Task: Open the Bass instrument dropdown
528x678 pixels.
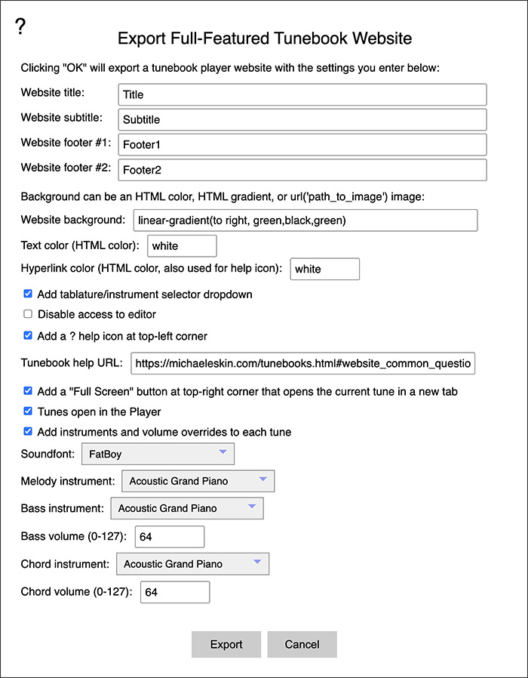Action: tap(187, 508)
